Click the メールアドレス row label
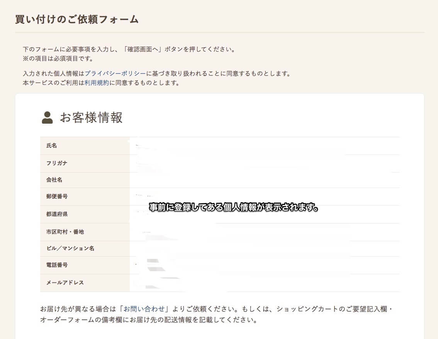 coord(65,283)
